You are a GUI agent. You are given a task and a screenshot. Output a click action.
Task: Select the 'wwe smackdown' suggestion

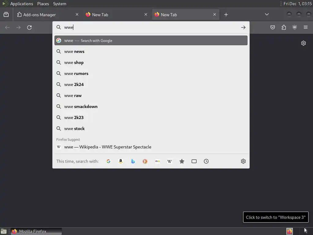[151, 106]
